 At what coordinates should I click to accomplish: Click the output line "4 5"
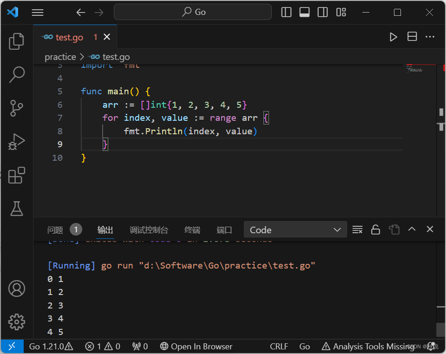(55, 332)
